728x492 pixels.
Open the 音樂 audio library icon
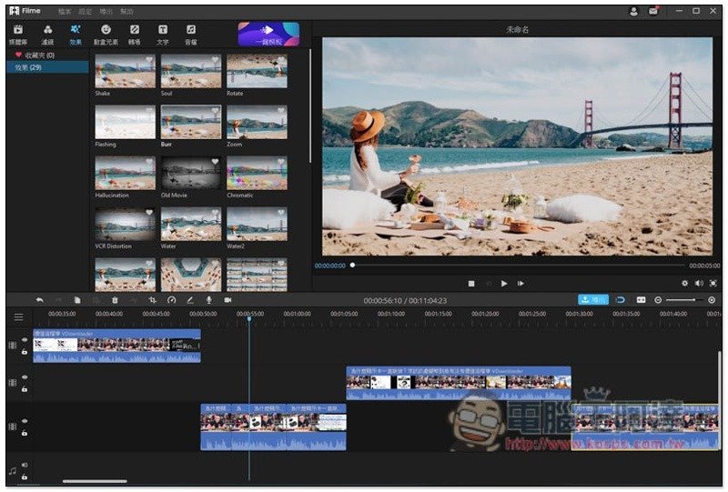[x=191, y=35]
